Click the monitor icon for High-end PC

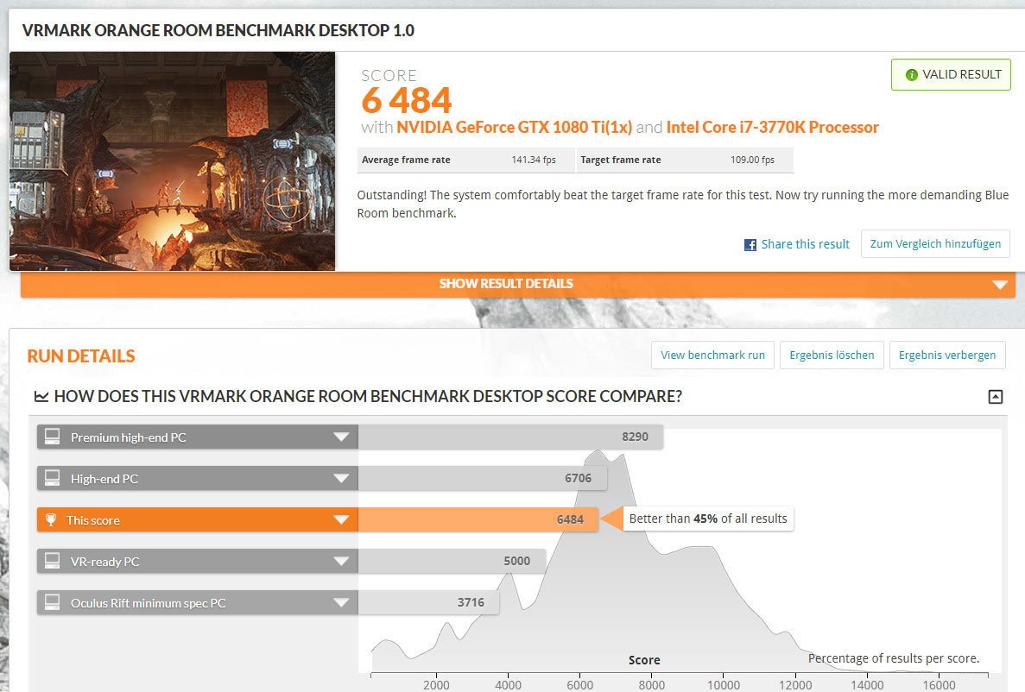53,478
